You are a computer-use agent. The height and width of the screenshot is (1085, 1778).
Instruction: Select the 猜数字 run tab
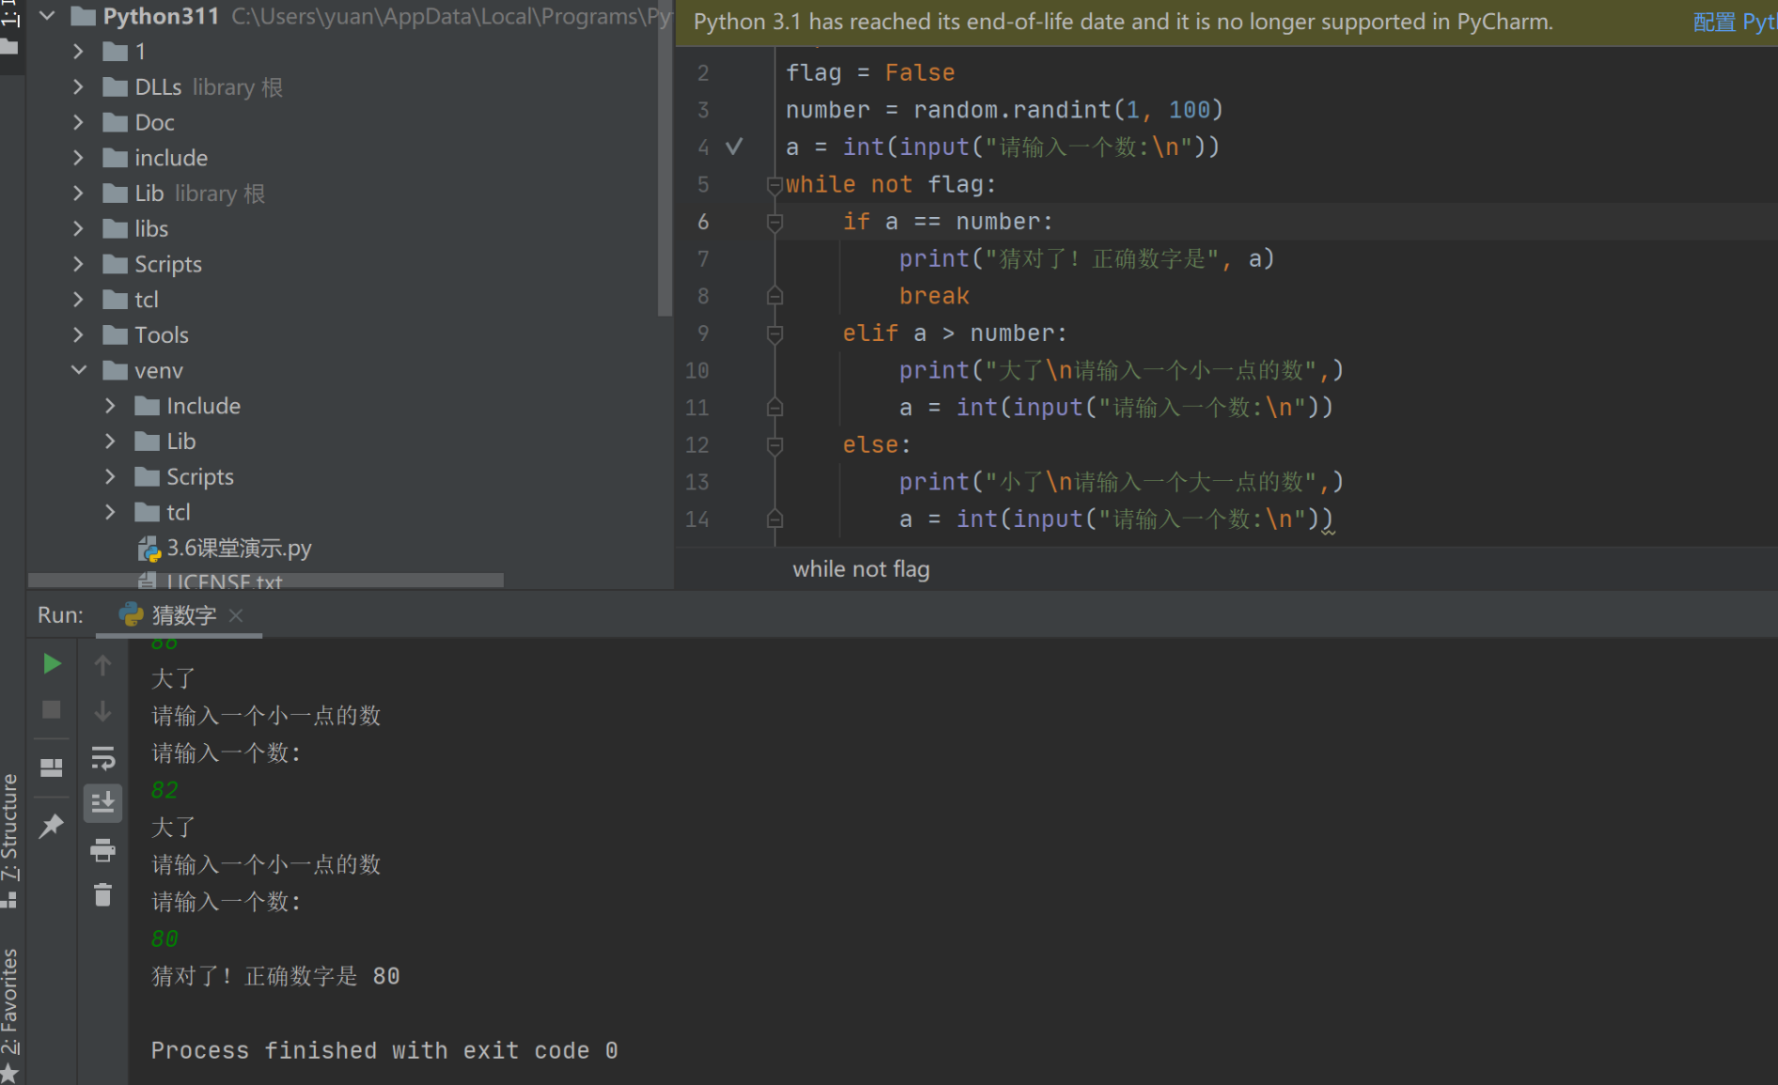tap(183, 615)
